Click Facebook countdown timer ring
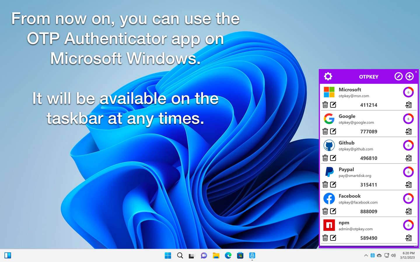Screen dimensions: 420x262 pyautogui.click(x=408, y=199)
